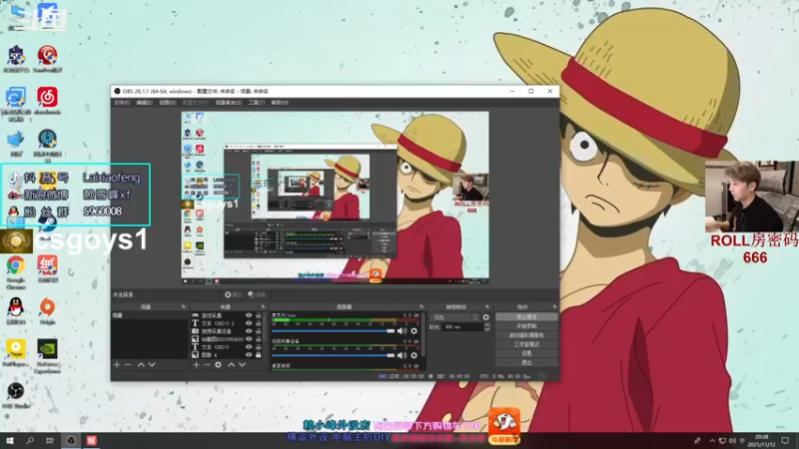
Task: Toggle lock on the 文本 (GDI+) 2 source
Action: [259, 323]
